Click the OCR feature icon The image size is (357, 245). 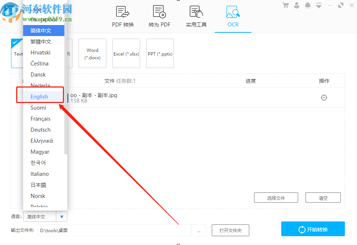(233, 16)
